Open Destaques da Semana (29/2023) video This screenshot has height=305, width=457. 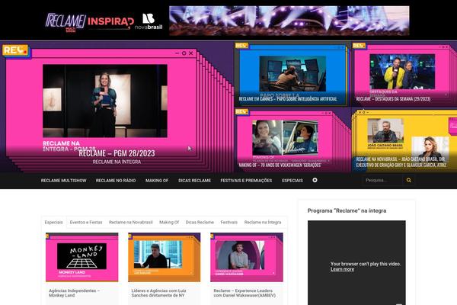coord(404,74)
